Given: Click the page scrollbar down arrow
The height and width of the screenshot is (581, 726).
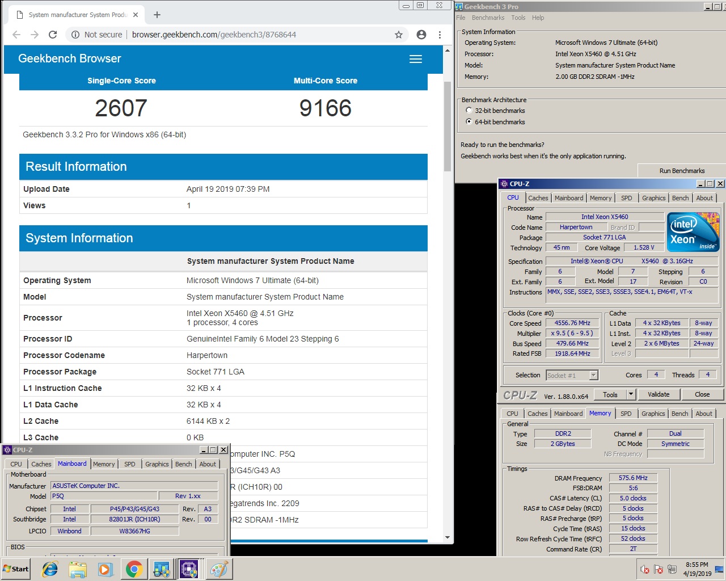Looking at the screenshot, I should 448,537.
